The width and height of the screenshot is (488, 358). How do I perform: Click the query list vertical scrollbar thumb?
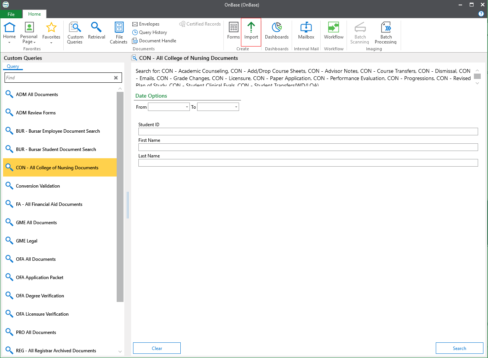click(x=120, y=197)
